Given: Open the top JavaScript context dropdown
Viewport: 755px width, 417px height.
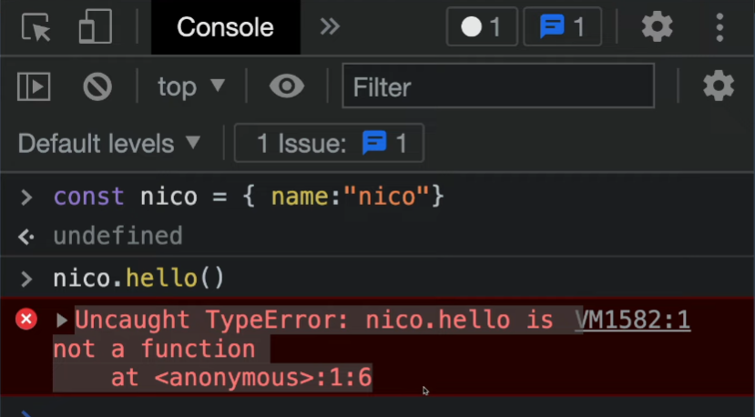Looking at the screenshot, I should tap(191, 86).
